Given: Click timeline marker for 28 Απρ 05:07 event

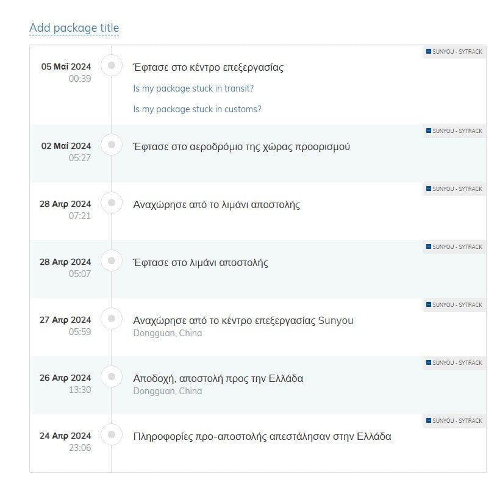Looking at the screenshot, I should (x=112, y=261).
